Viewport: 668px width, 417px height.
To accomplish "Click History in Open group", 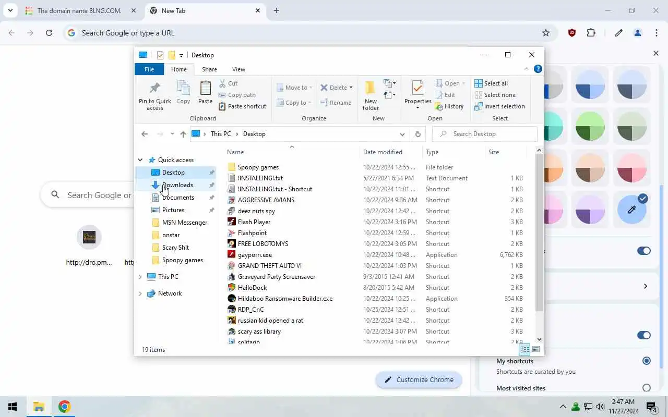I will 449,106.
